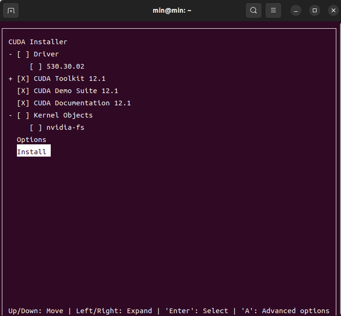Click the CUDA Demo Suite 12.1 label
This screenshot has height=316, width=341.
(76, 91)
